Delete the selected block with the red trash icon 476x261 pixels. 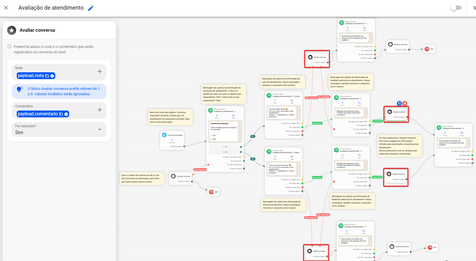[x=405, y=103]
